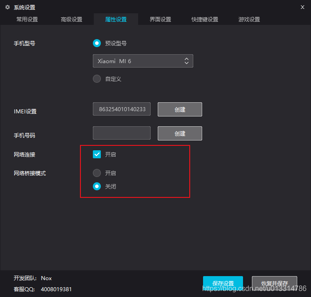The image size is (311, 297).
Task: Open the 快捷键设置 tab
Action: click(205, 20)
